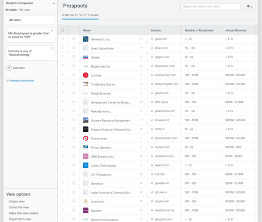Click the plus icon for CBR Systems, Inc.
Viewport: 262px width, 222px height.
(x=141, y=156)
